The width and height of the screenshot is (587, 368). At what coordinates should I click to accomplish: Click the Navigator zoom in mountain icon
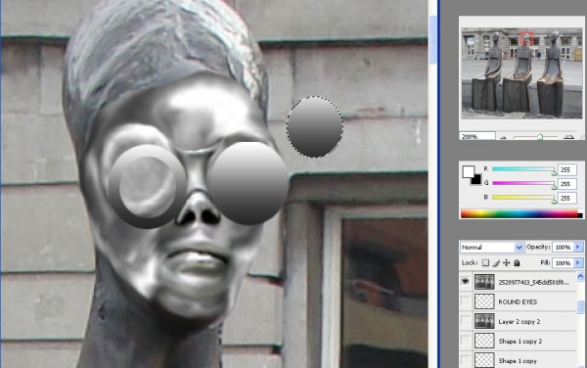569,137
